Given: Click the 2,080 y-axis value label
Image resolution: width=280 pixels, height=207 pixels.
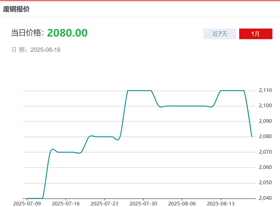Looking at the screenshot, I should (266, 137).
